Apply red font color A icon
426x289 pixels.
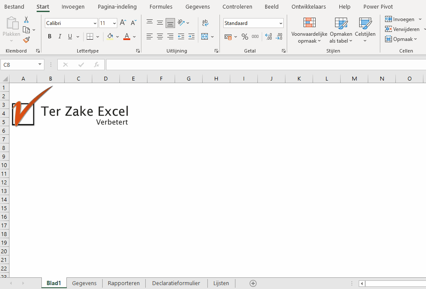tap(127, 36)
